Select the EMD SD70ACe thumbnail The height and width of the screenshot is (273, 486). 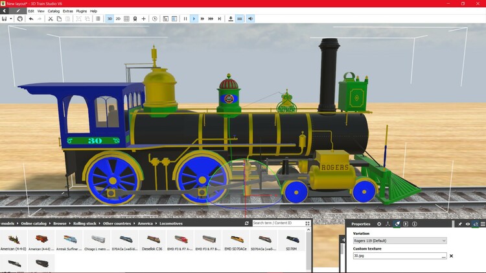(236, 242)
